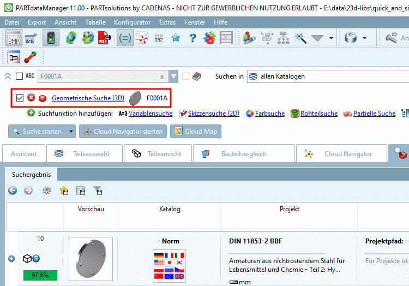Switch to the Bauteilvergleich tab
Screen dimensions: 409x286
click(244, 154)
